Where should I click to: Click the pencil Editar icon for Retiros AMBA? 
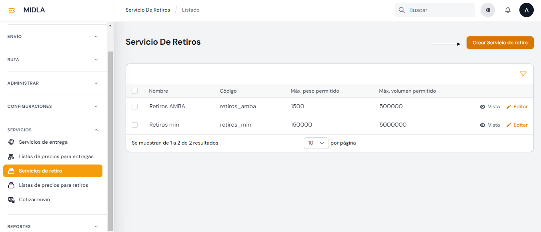[x=509, y=107]
